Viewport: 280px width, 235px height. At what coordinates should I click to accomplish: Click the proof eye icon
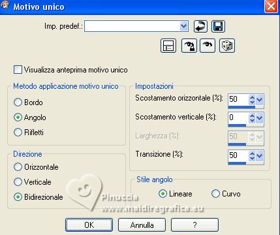click(x=208, y=46)
